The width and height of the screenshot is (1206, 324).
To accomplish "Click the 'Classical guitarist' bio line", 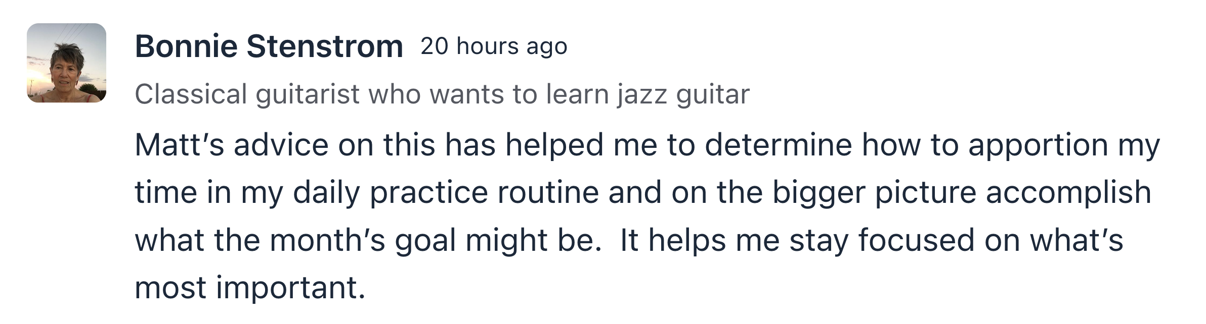I will tap(442, 94).
